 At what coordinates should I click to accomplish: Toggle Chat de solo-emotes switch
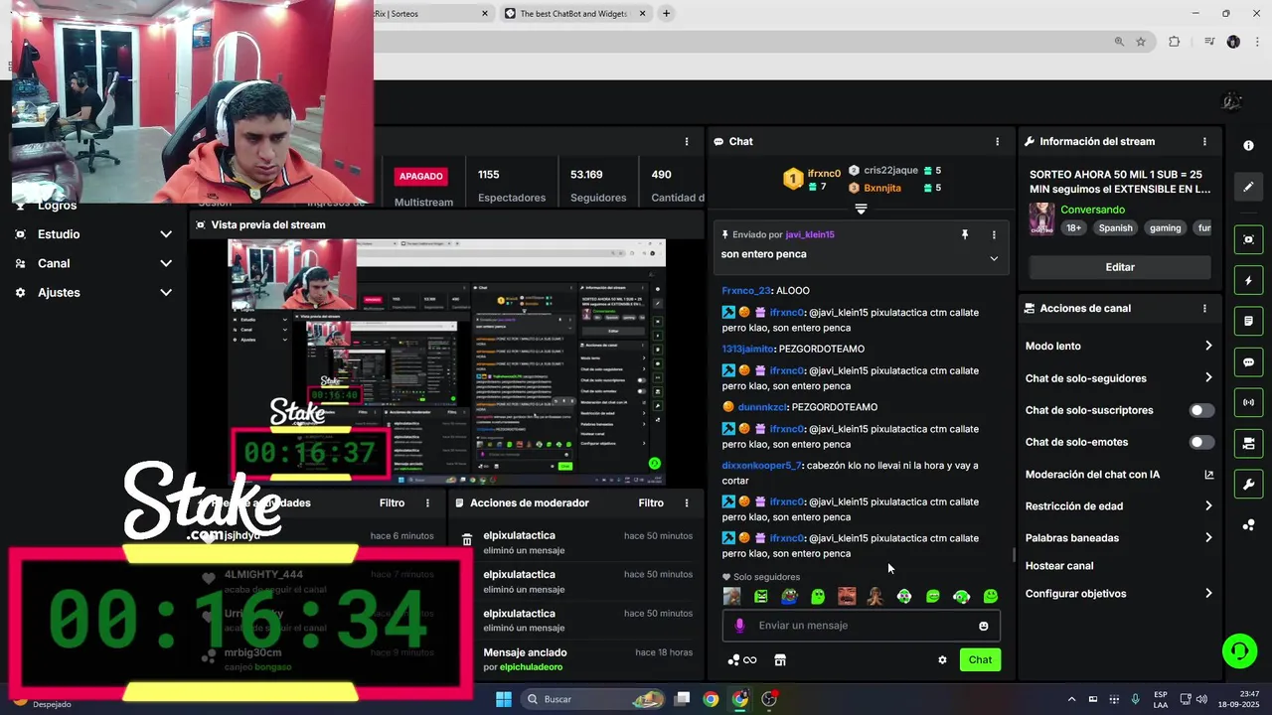click(x=1201, y=442)
